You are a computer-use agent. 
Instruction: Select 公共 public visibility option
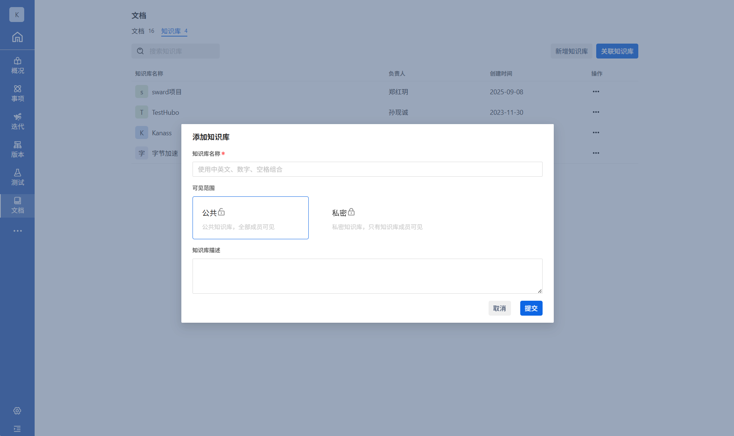(250, 218)
